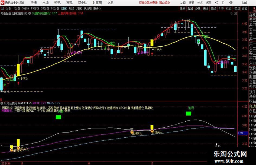Add stock via +自选 button

click(237, 8)
